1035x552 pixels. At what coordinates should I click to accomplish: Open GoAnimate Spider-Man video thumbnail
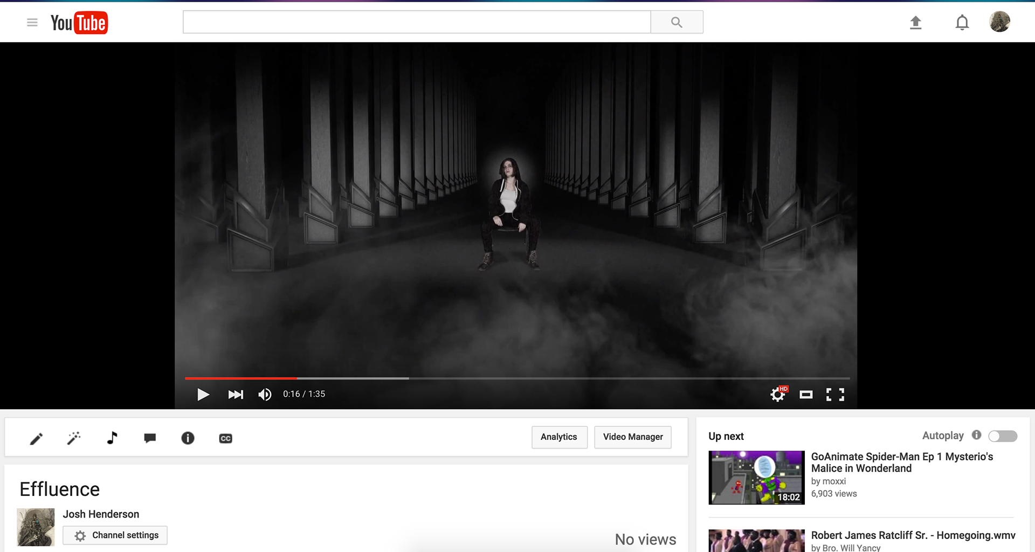click(756, 478)
